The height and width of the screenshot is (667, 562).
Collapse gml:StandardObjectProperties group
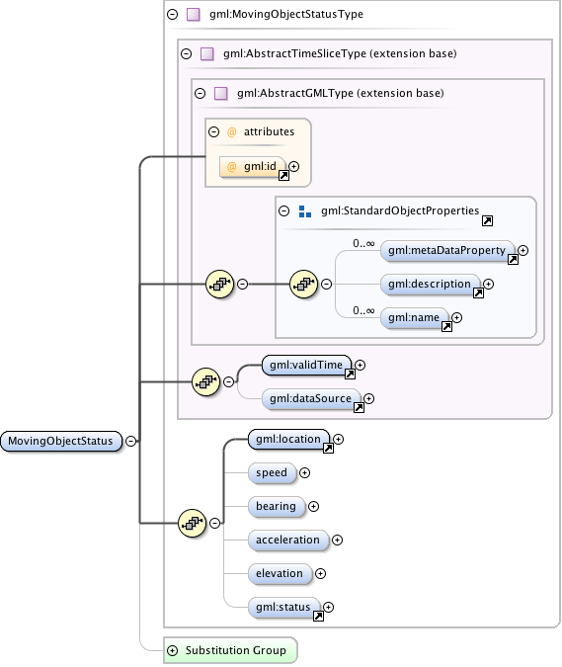pyautogui.click(x=284, y=211)
